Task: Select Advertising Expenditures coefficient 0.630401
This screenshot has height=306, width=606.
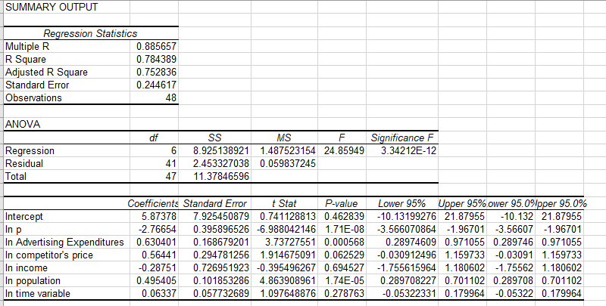Action: [x=156, y=242]
